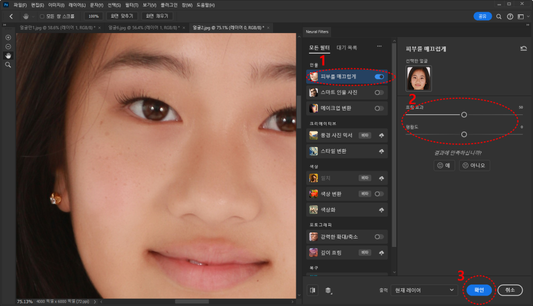Image resolution: width=533 pixels, height=306 pixels.
Task: Open the 필터(T) menu
Action: coord(131,5)
